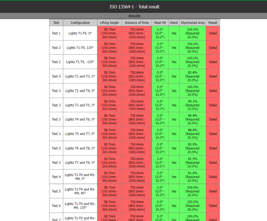Click 'failed' result for 'Lights T7 and T9' row
267x221 pixels.
(213, 163)
